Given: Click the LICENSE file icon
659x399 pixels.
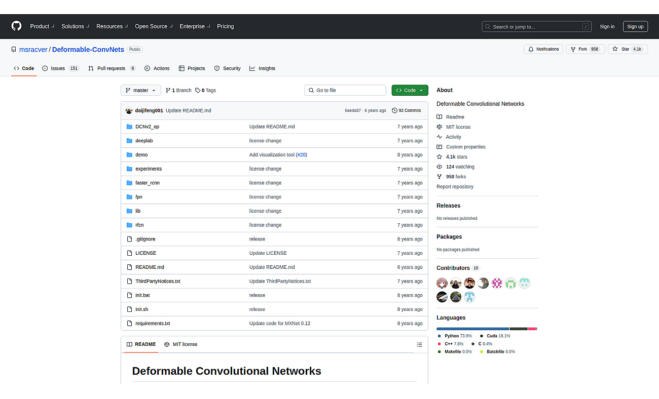Looking at the screenshot, I should [129, 253].
